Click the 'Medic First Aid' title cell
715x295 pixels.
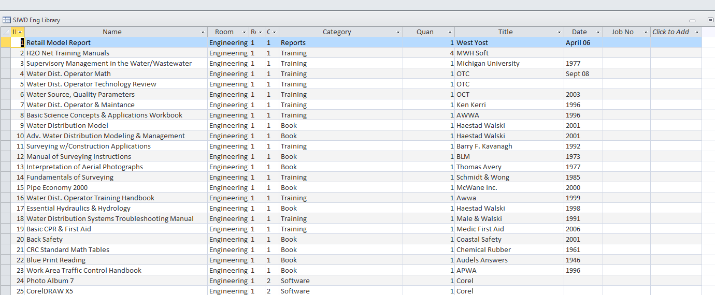509,229
